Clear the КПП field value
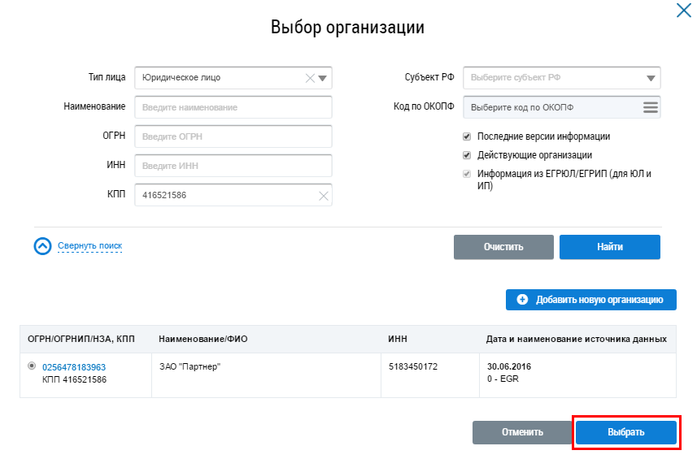This screenshot has width=697, height=472. click(x=323, y=196)
